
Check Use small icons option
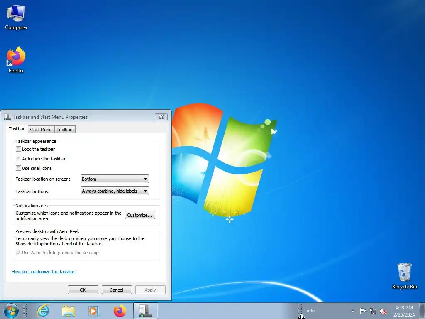[x=18, y=168]
